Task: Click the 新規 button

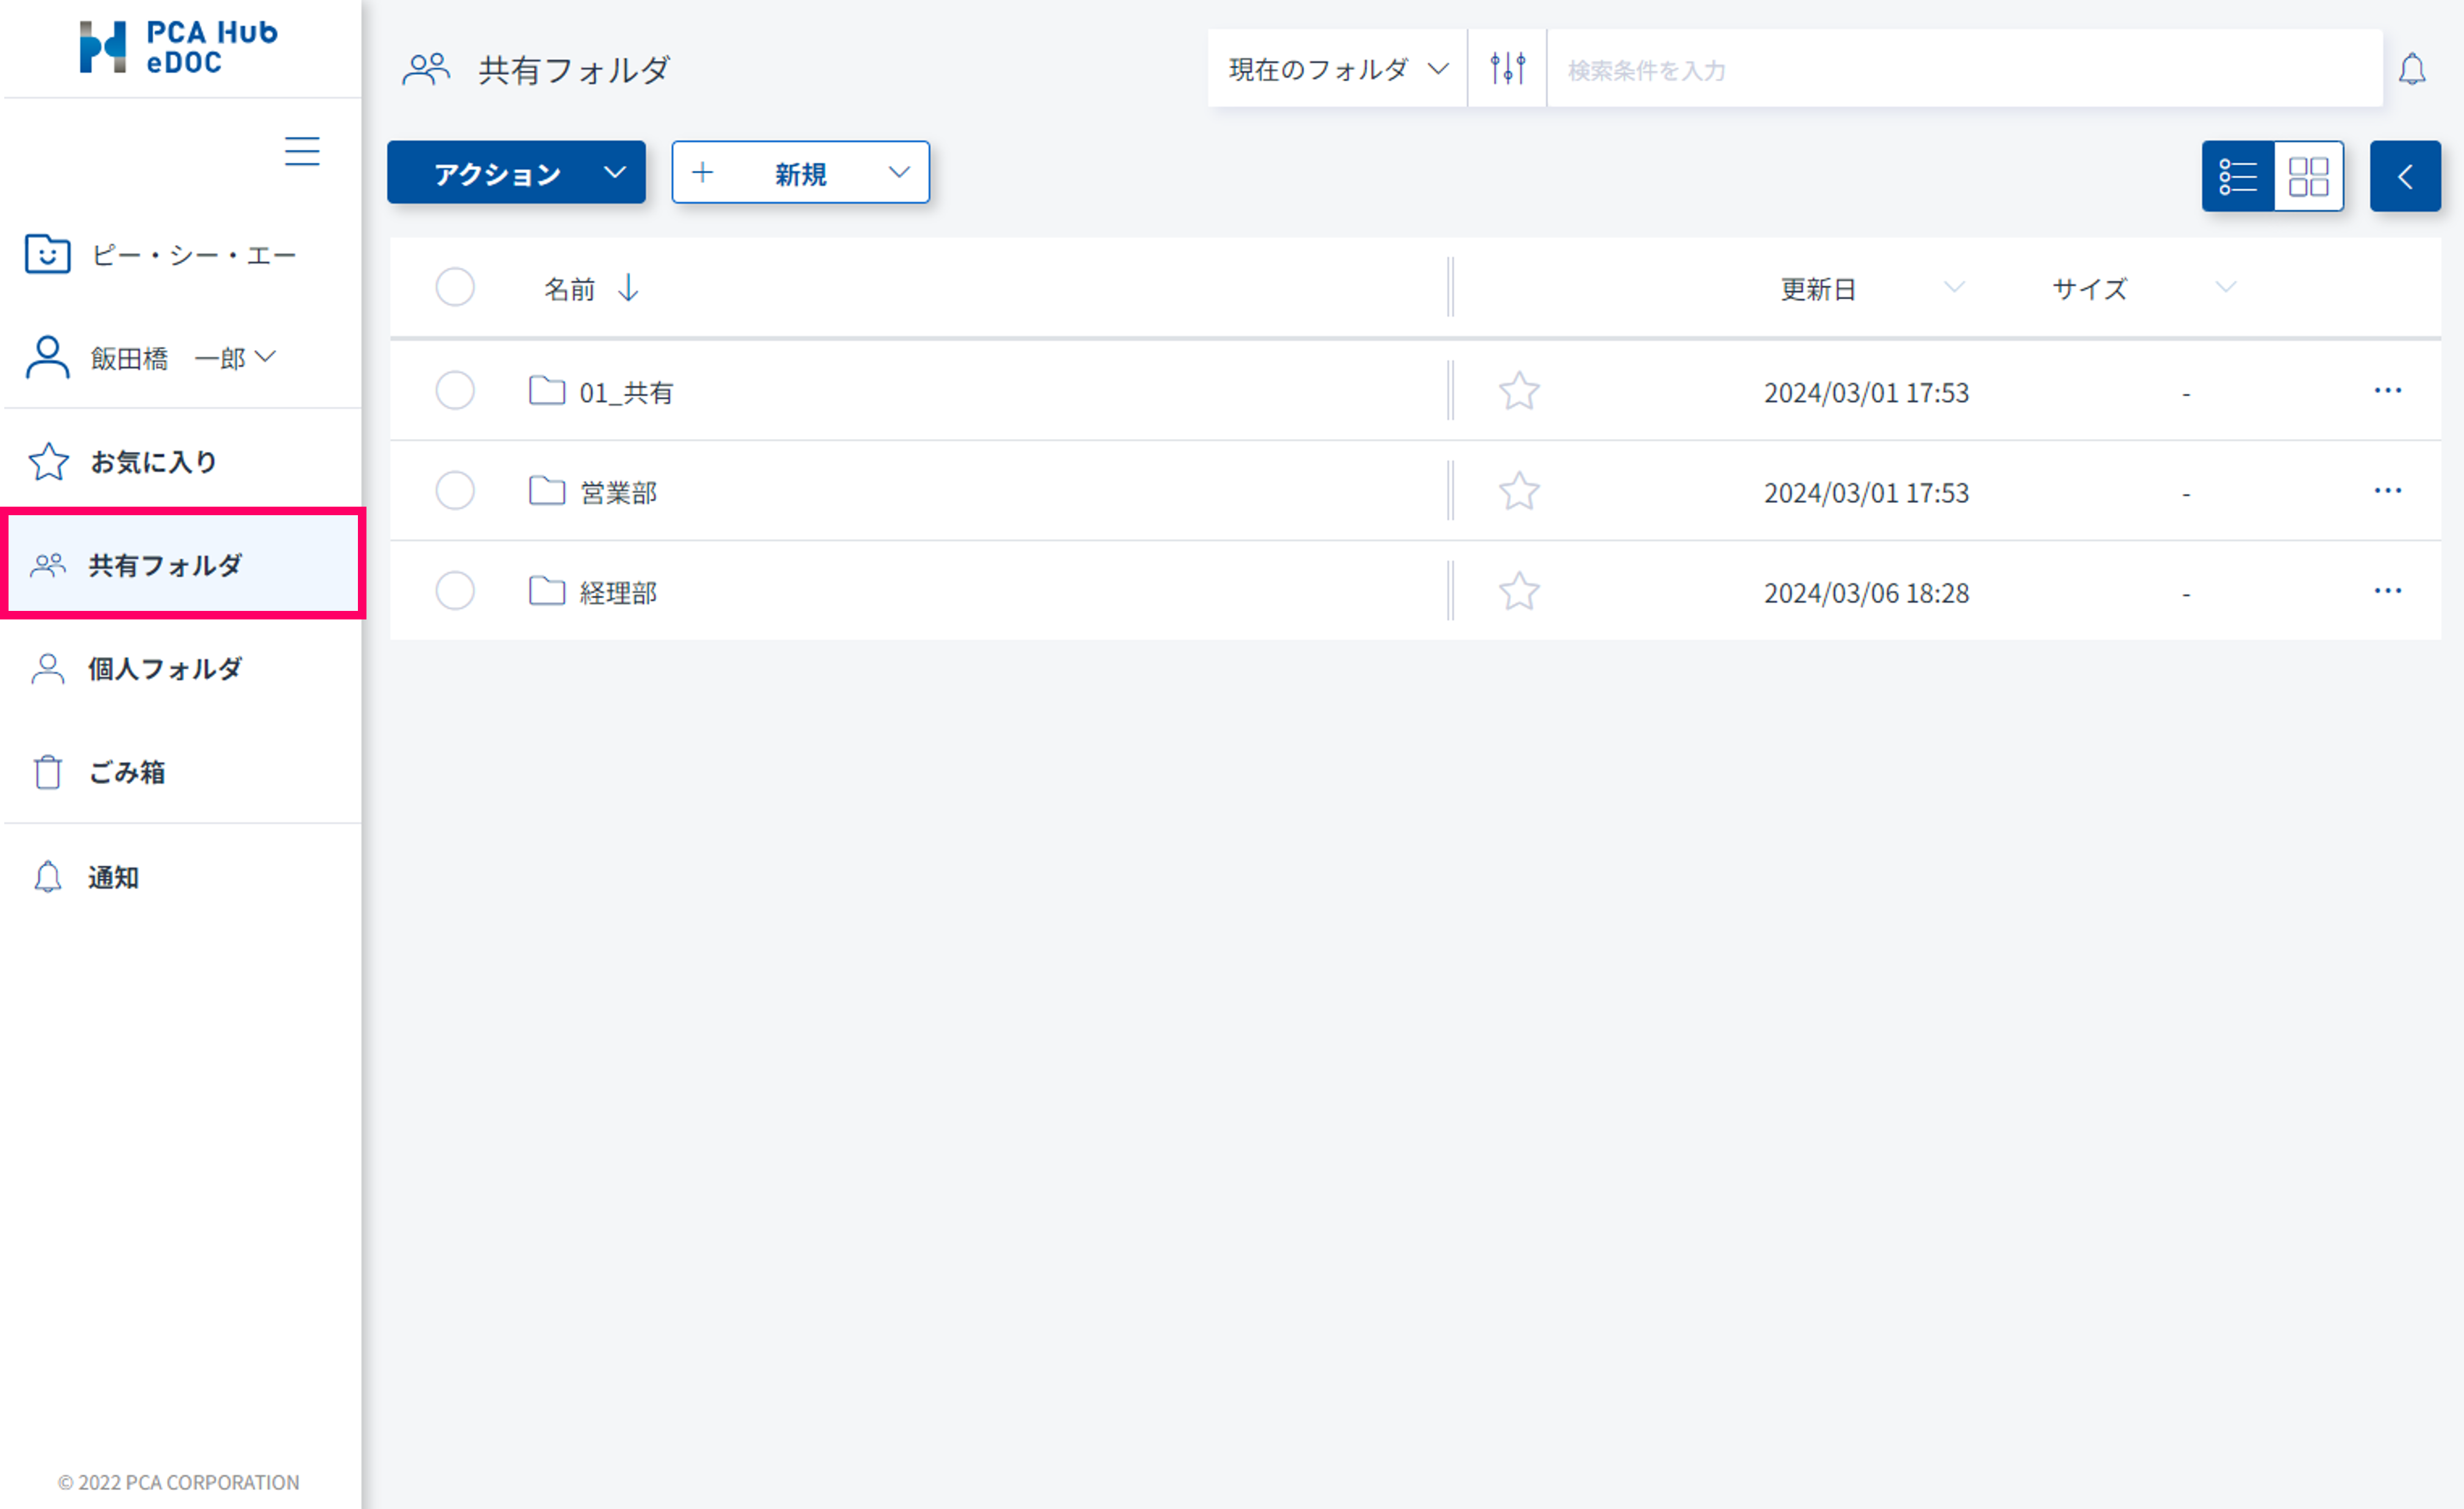Action: (800, 173)
